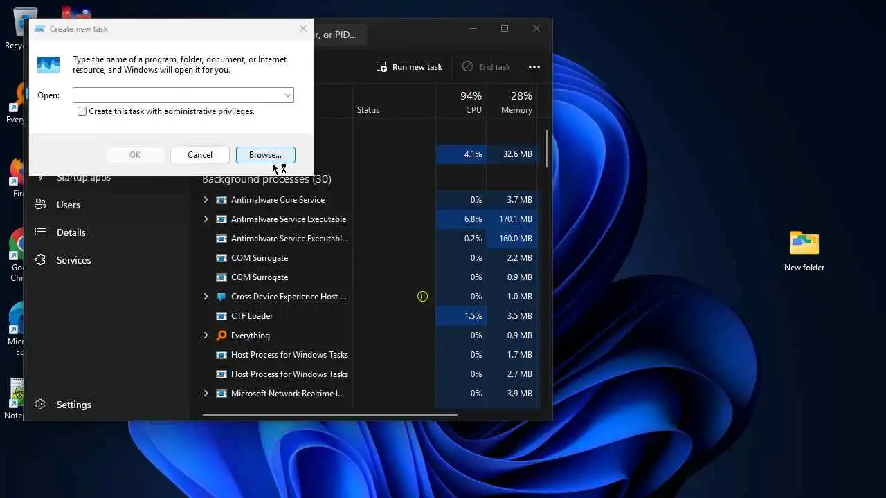Enable Create this task with administrative privileges
The width and height of the screenshot is (886, 498).
tap(82, 111)
